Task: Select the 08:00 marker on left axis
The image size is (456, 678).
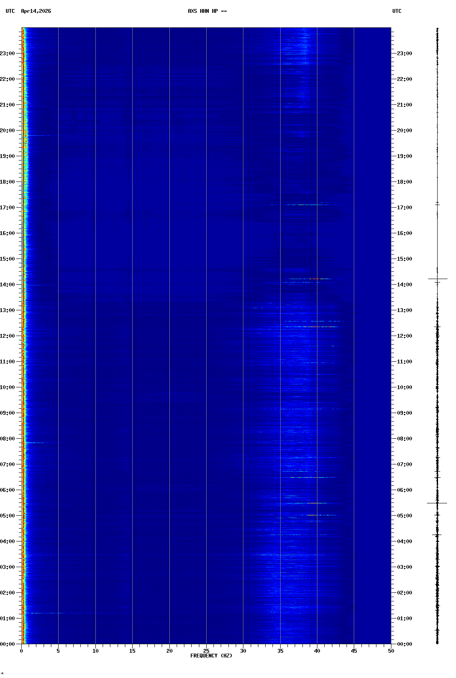Action: [8, 439]
